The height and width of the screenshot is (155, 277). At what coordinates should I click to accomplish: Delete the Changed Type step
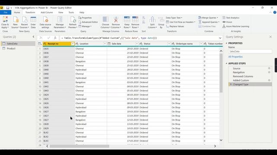pos(231,84)
